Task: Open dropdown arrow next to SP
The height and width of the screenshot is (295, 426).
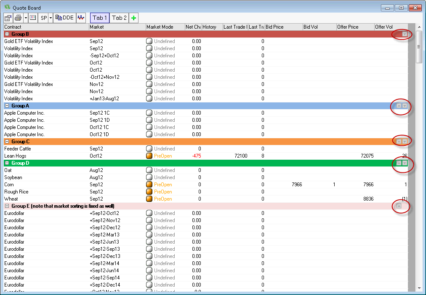Action: point(51,18)
